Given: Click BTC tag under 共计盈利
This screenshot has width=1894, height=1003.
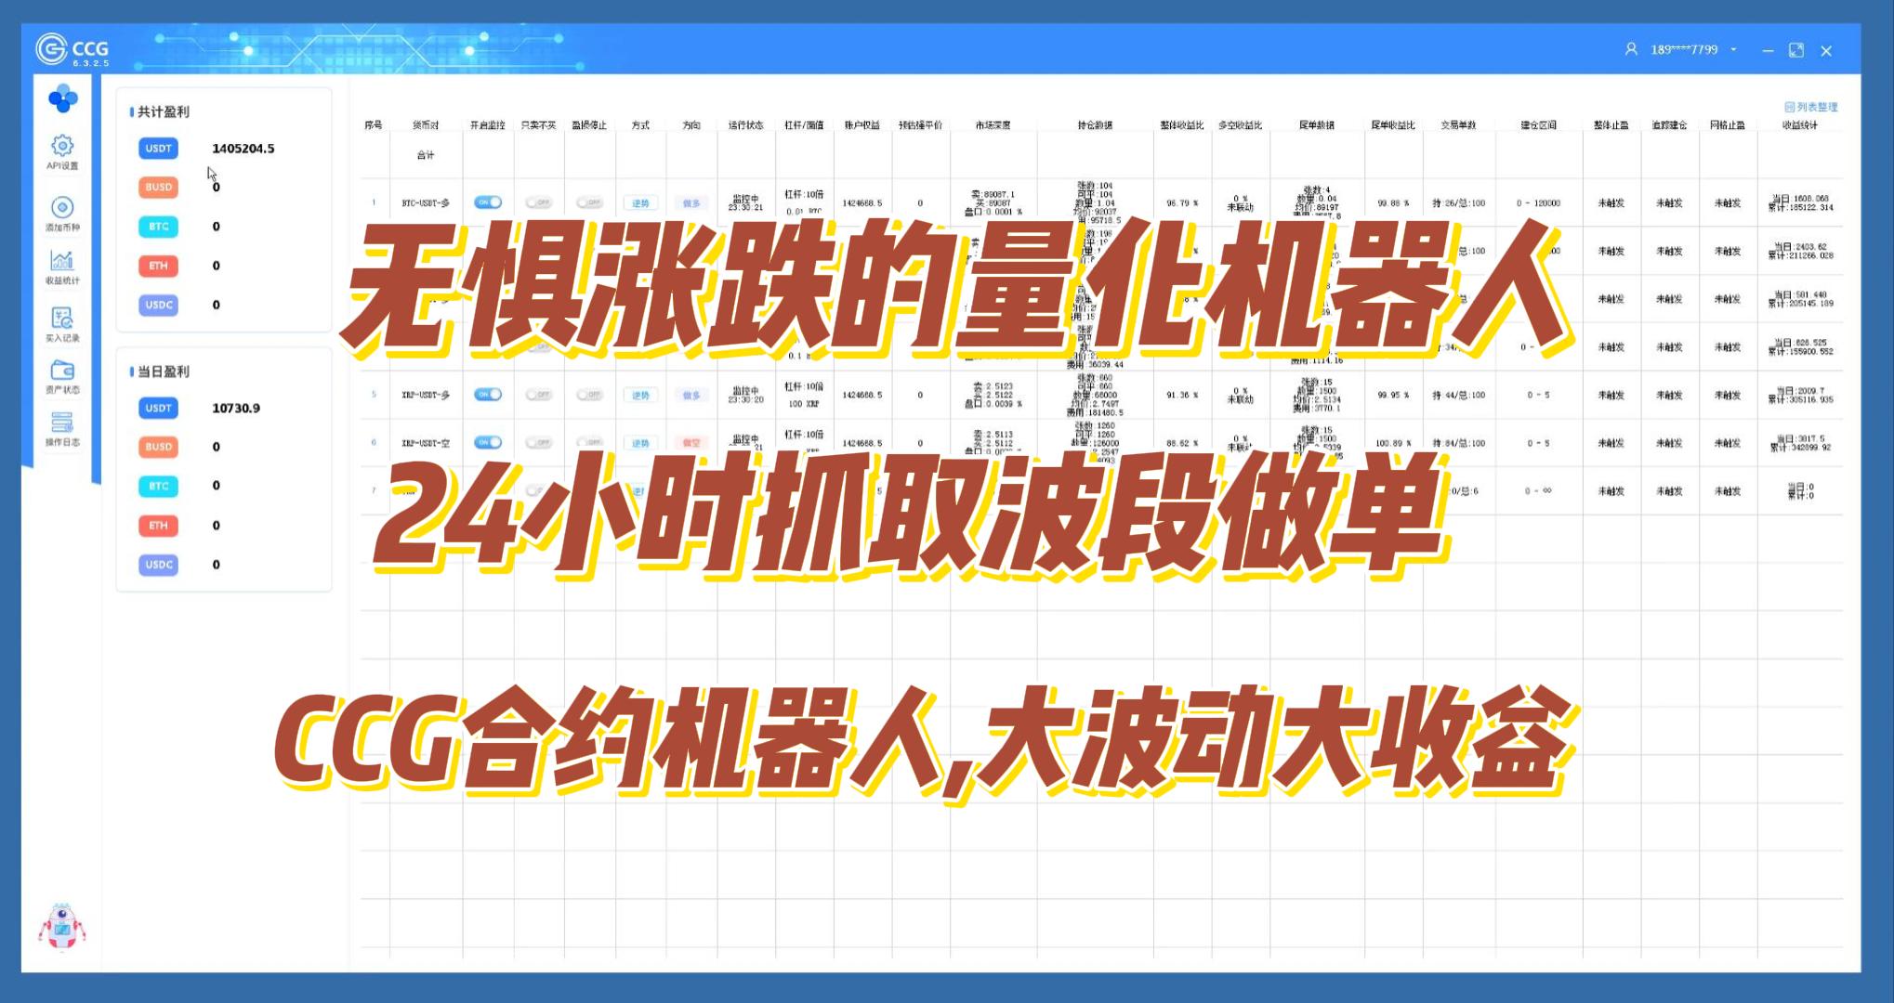Looking at the screenshot, I should click(x=159, y=227).
